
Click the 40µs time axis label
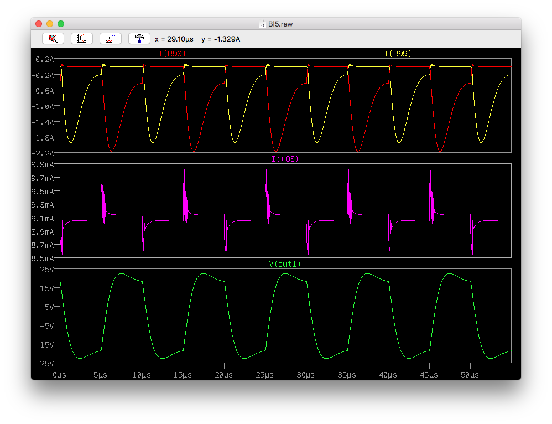(388, 375)
